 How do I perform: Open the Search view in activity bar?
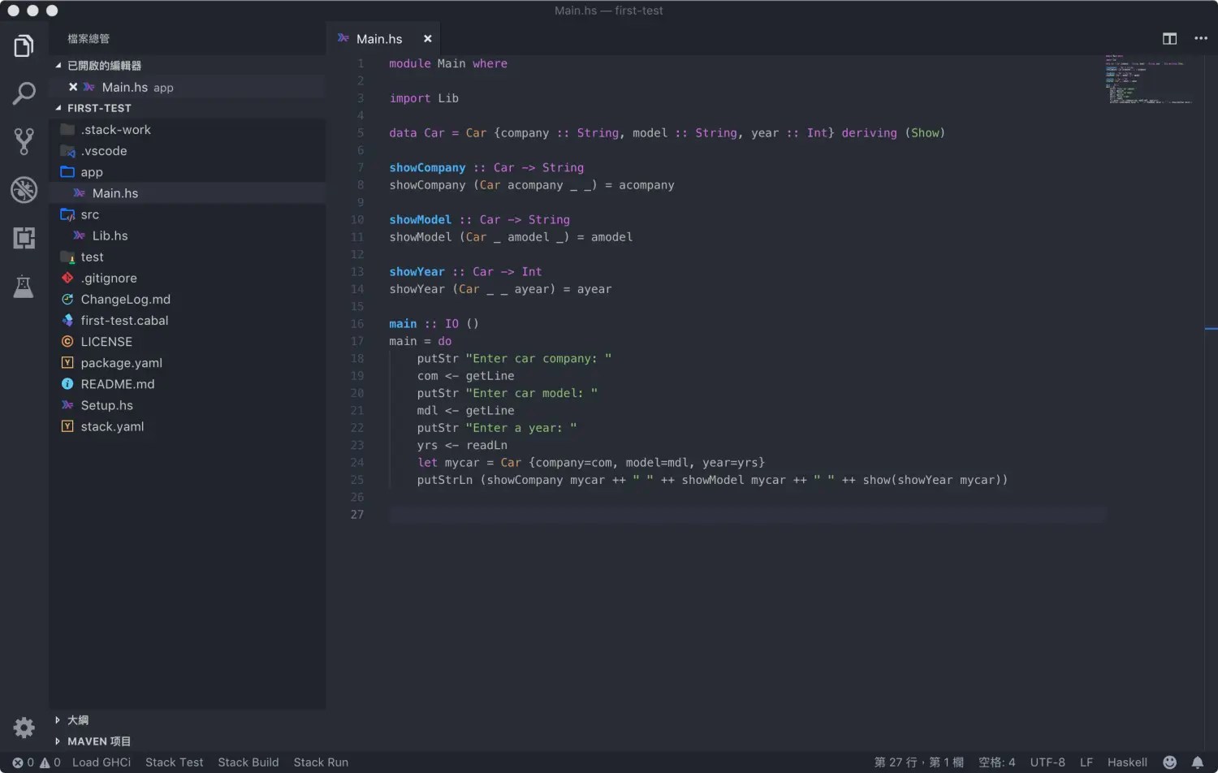tap(24, 93)
